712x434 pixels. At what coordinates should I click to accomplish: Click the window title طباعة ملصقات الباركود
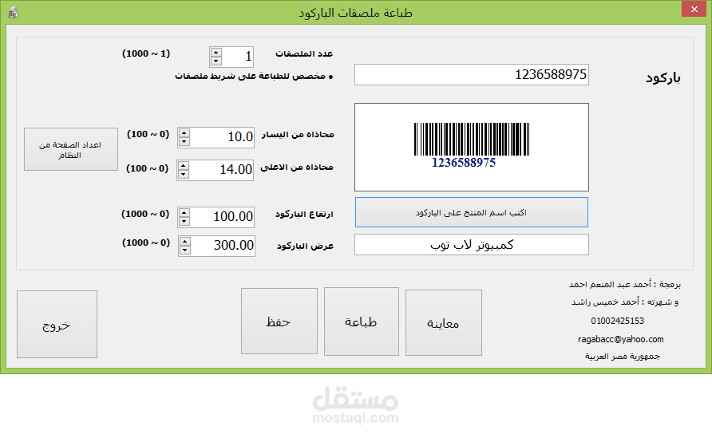click(x=355, y=13)
